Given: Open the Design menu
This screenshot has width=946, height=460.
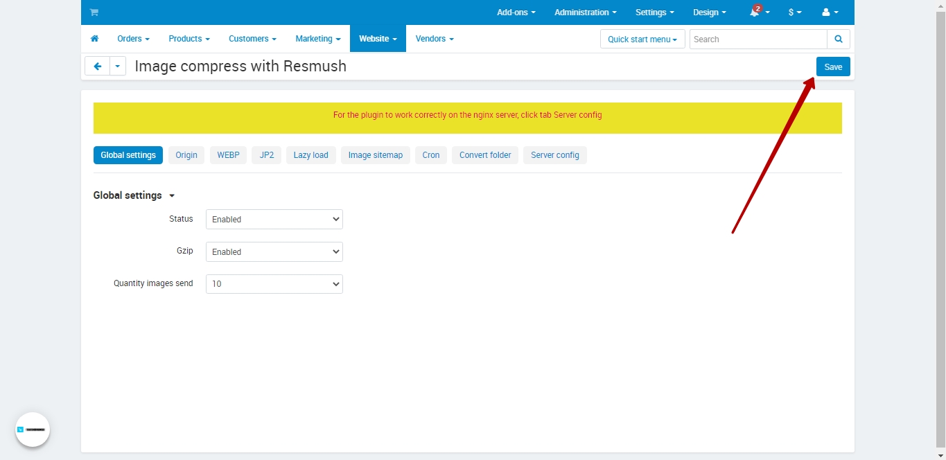Looking at the screenshot, I should [710, 12].
